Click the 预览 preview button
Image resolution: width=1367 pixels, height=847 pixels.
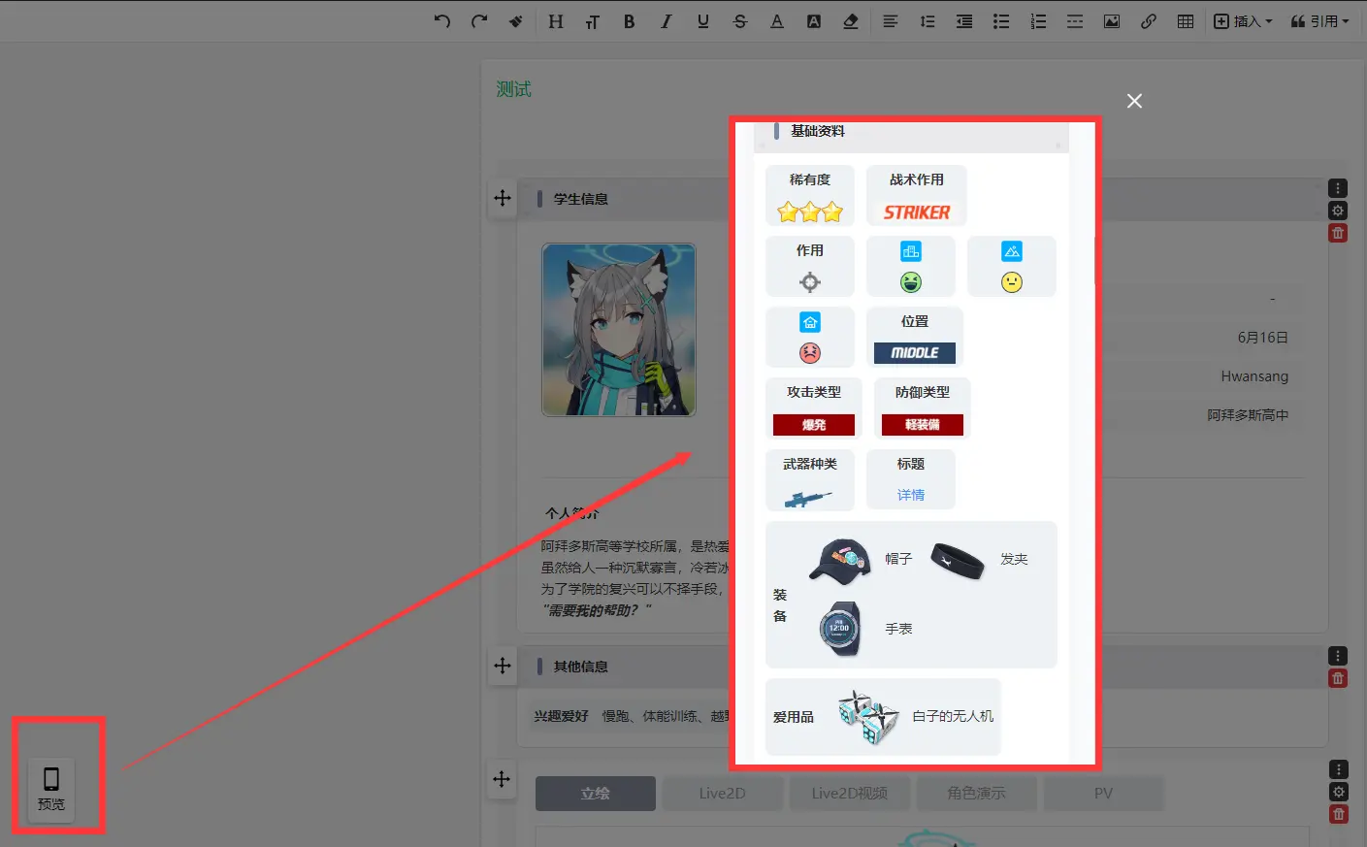pos(51,789)
